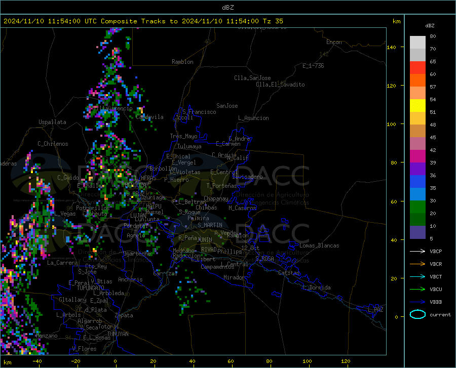This screenshot has height=368, width=456.
Task: Click the 'MAIPU' map label
Action: tap(154, 206)
